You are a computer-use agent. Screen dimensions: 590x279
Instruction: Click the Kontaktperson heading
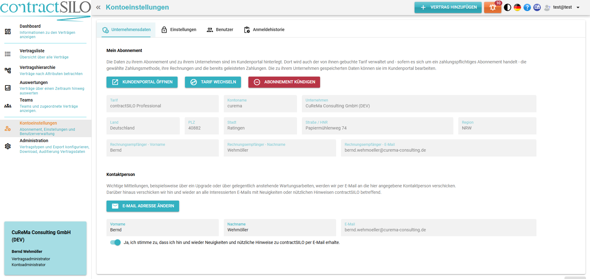[x=121, y=174]
